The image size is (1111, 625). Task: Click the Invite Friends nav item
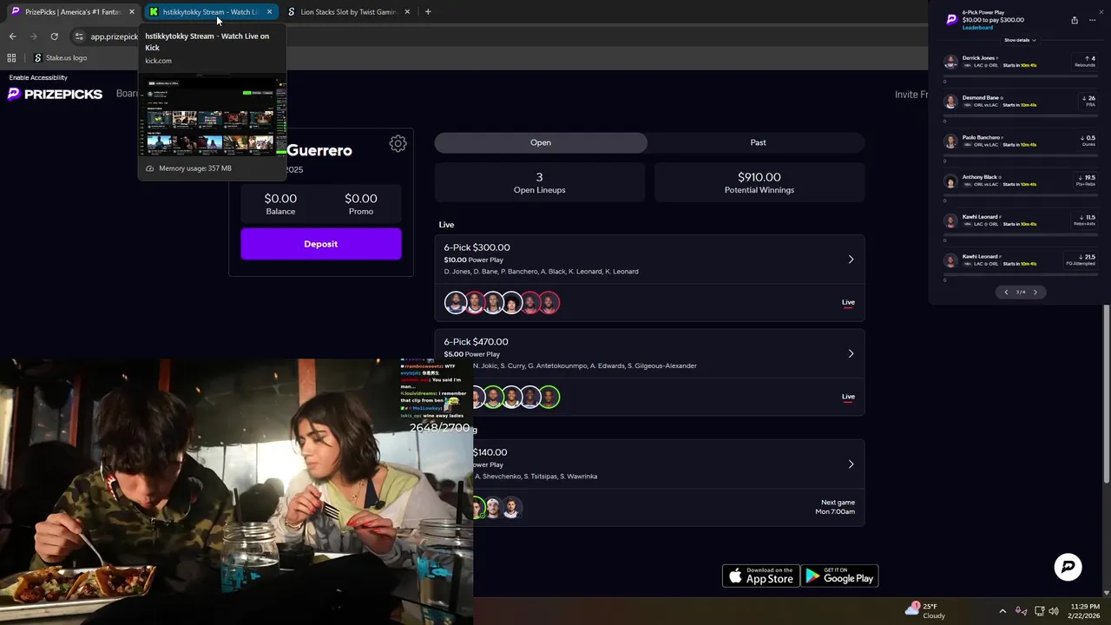pos(911,95)
